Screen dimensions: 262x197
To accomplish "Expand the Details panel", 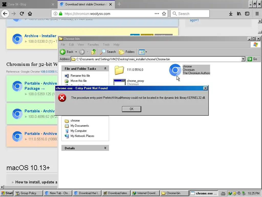I will [105, 148].
